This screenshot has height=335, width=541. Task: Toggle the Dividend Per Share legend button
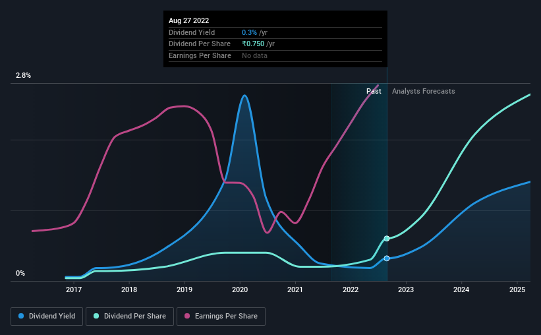pos(130,317)
